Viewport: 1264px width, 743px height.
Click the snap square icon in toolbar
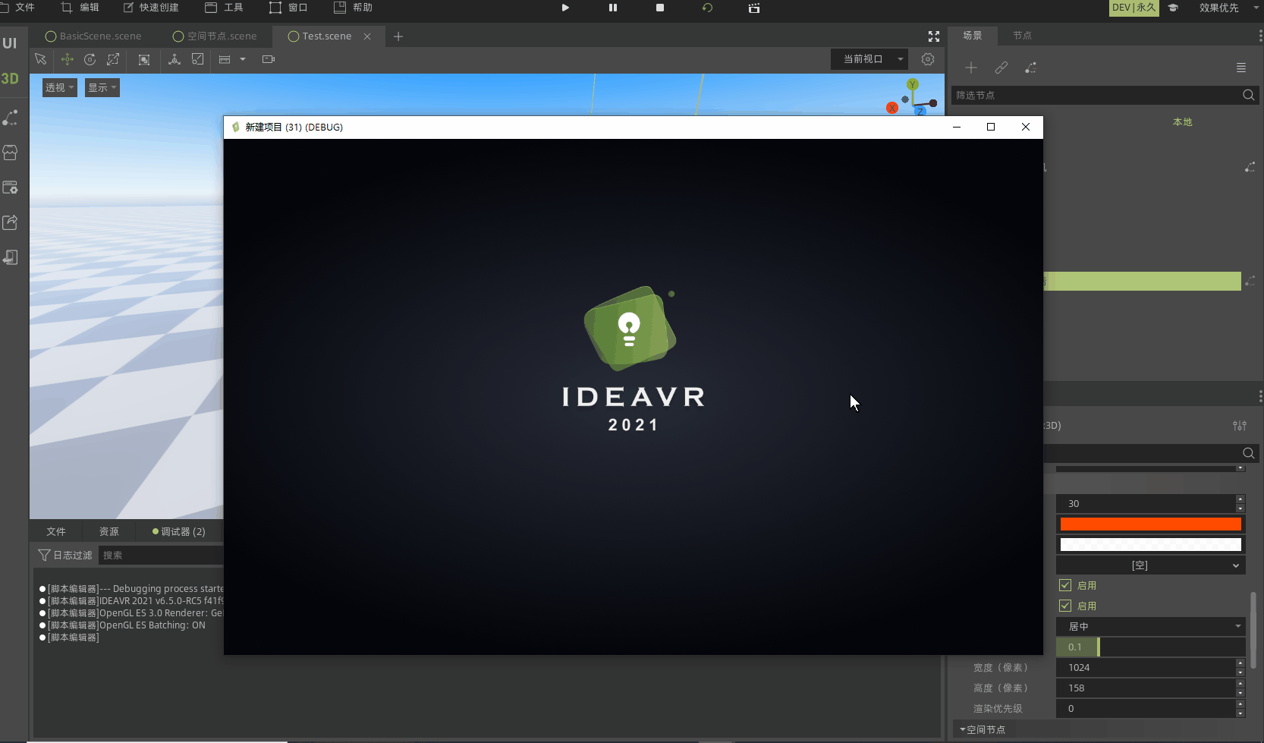(198, 59)
